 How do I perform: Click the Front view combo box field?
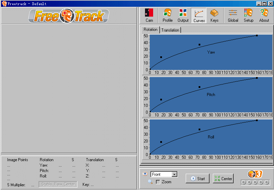[x=164, y=174]
